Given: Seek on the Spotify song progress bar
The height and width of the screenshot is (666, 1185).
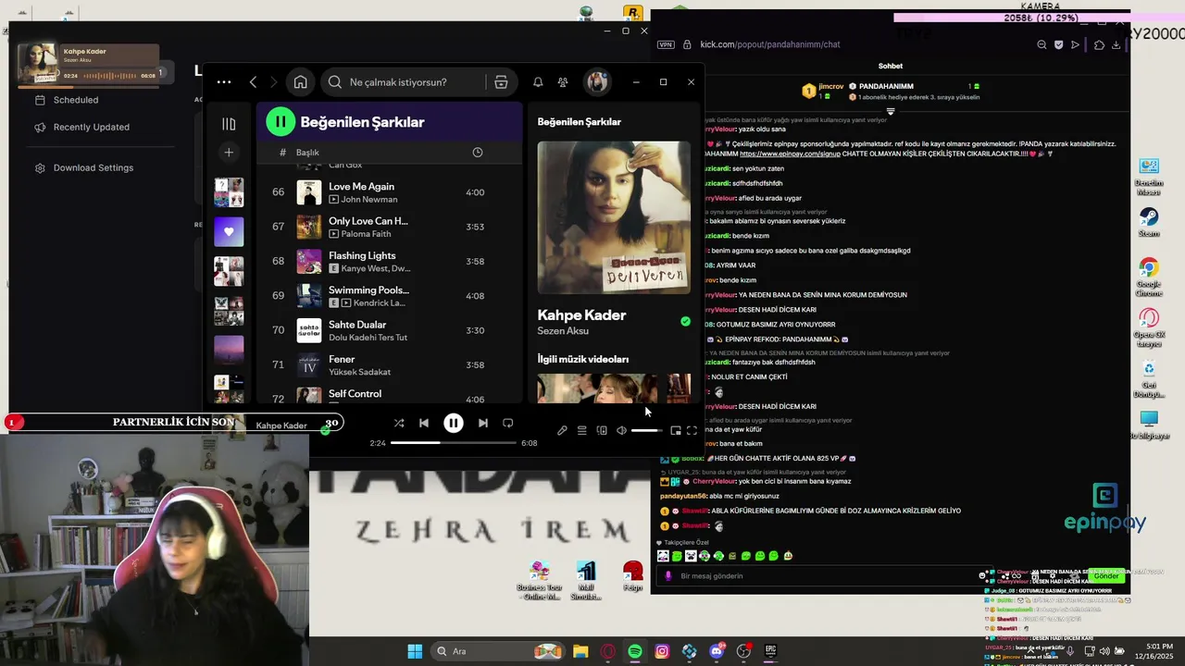Looking at the screenshot, I should point(453,443).
